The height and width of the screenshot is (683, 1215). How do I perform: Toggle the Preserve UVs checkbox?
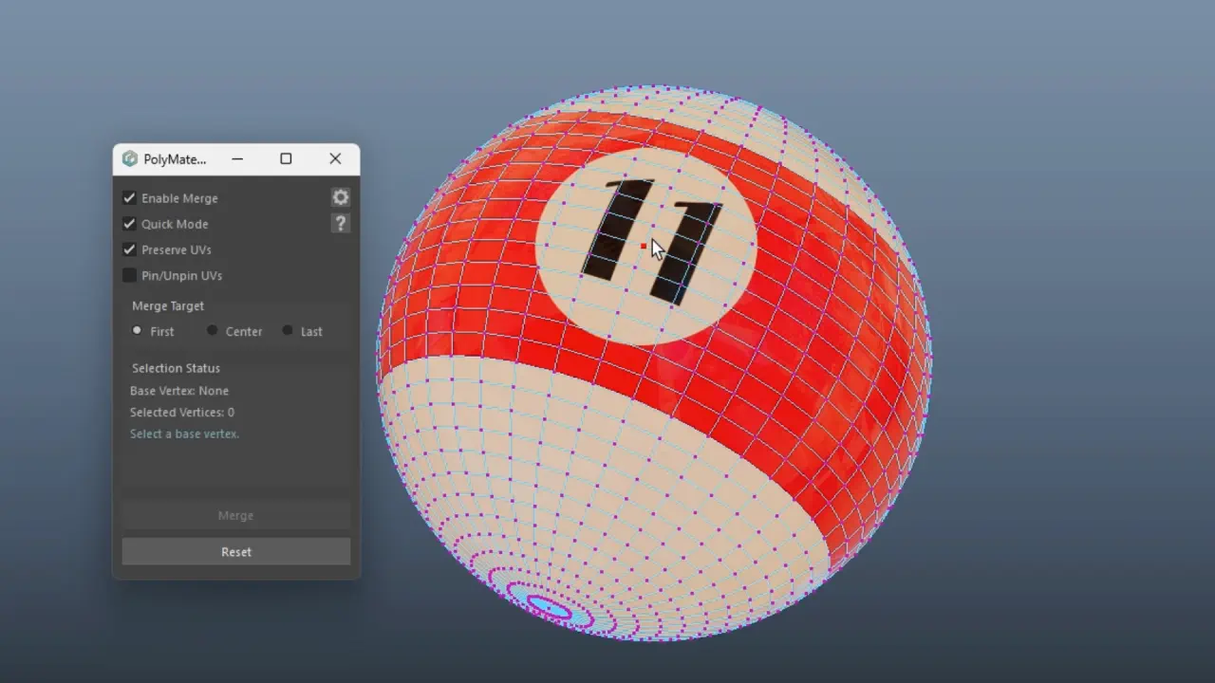click(x=129, y=249)
